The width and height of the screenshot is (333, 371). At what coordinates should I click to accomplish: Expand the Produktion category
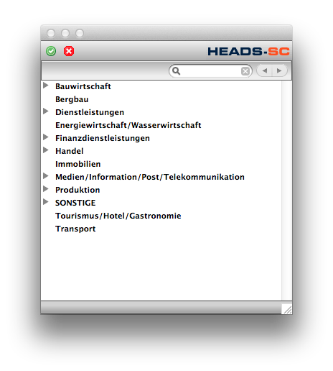tap(46, 189)
